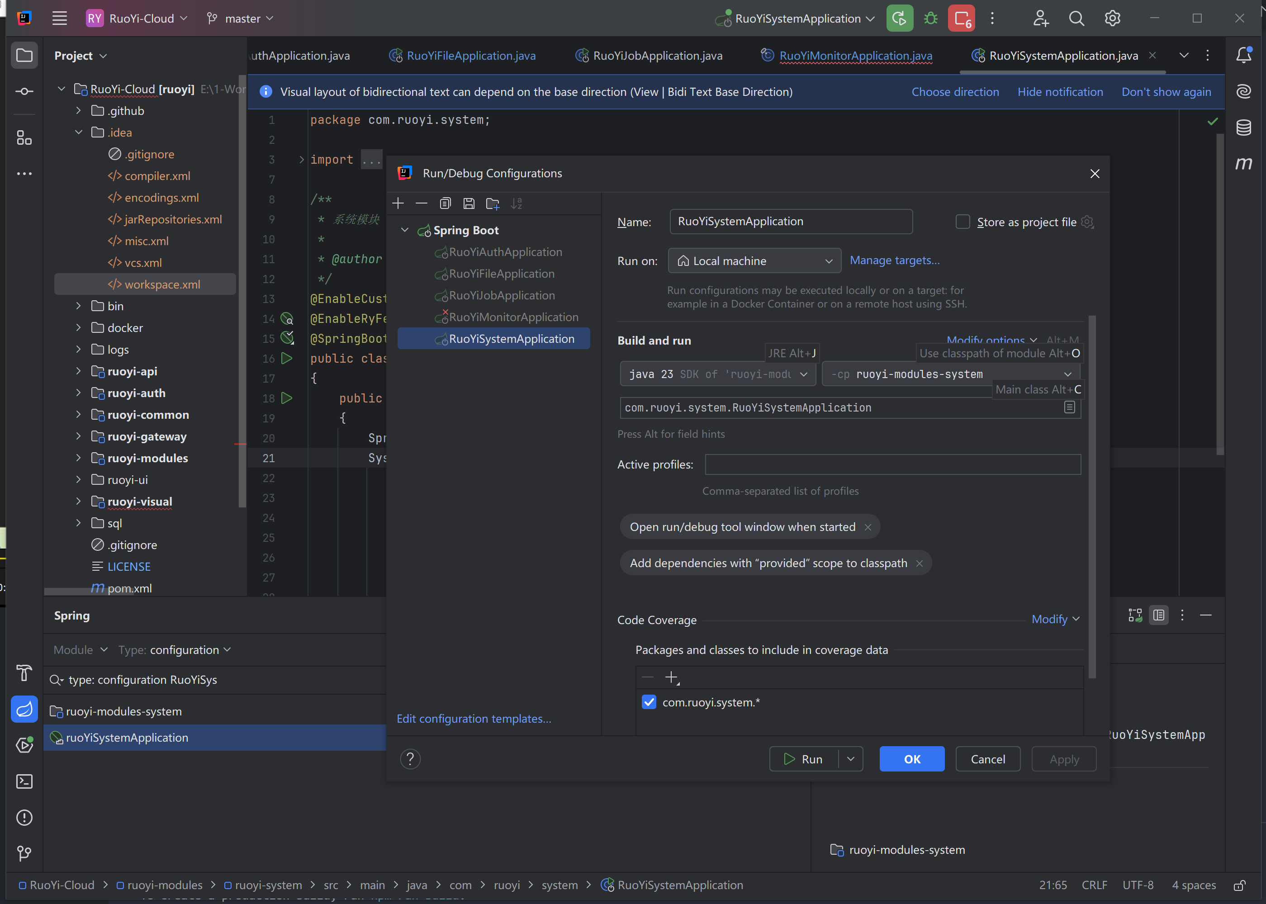Viewport: 1266px width, 904px height.
Task: Click the OK button
Action: click(912, 759)
